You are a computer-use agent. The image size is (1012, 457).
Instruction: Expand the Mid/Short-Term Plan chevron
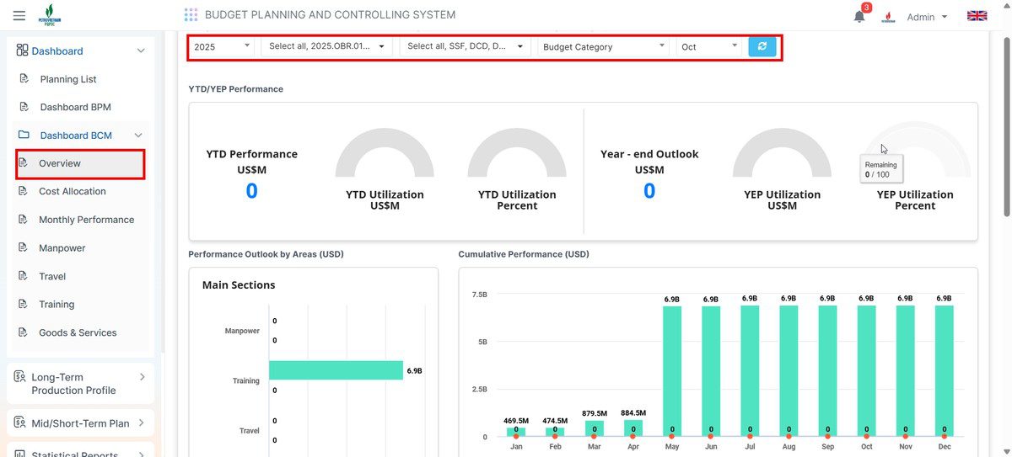click(x=142, y=423)
